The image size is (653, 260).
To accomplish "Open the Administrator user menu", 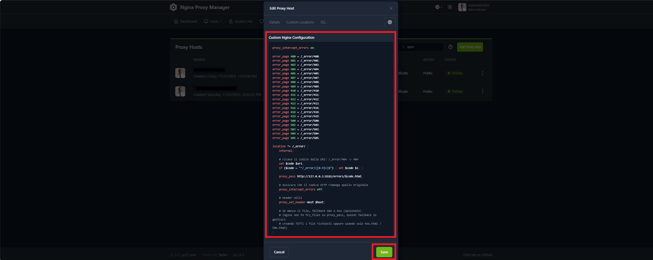I will 474,7.
